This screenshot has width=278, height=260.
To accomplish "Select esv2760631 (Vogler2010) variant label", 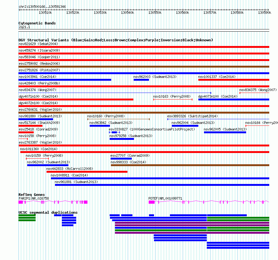I will [x=40, y=110].
